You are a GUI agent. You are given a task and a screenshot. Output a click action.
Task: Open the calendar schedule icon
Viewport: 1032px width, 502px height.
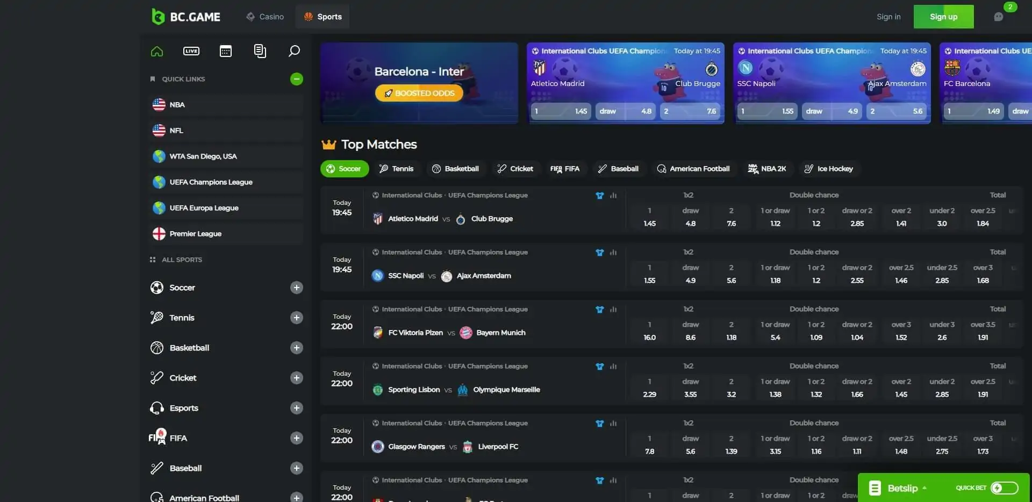tap(225, 51)
